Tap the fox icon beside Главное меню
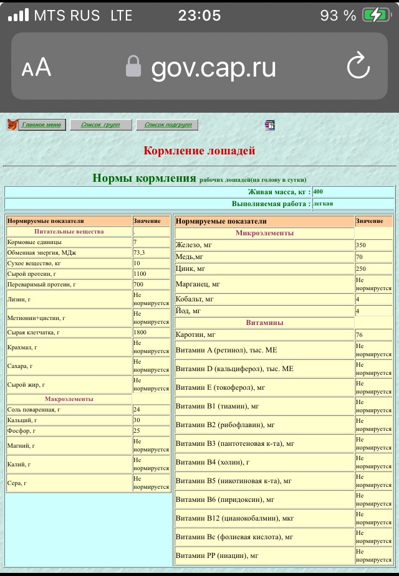 click(12, 125)
